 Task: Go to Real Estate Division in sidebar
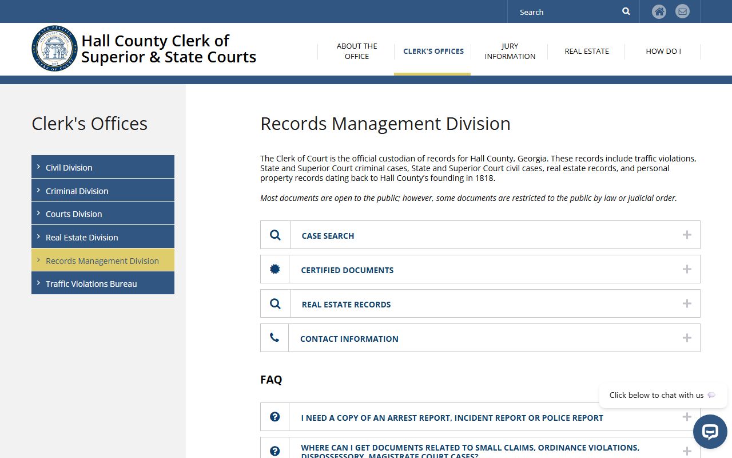pyautogui.click(x=103, y=237)
